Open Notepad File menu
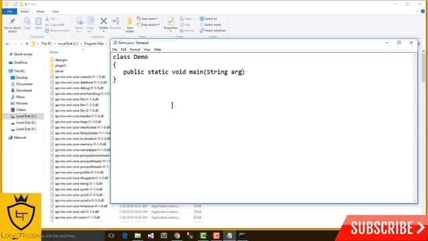Screen dimensions: 428x241 [x=114, y=50]
